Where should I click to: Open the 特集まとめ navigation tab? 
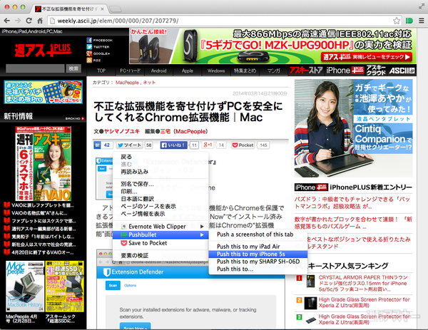pos(245,71)
